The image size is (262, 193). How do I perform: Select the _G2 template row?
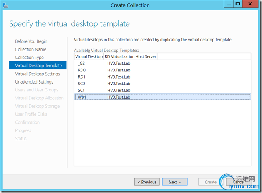162,63
